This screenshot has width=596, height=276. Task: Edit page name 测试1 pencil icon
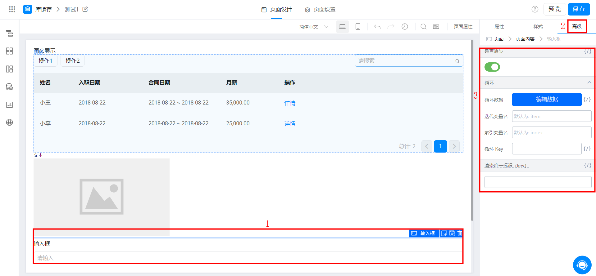point(85,9)
